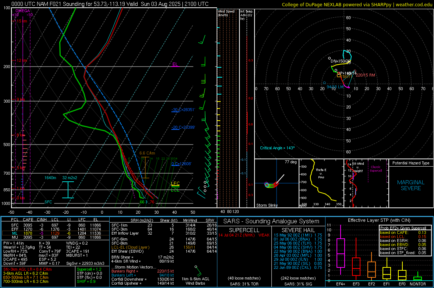This screenshot has width=434, height=288.
Task: Click the 'SFC-3km' row in SRH table
Action: (164, 229)
